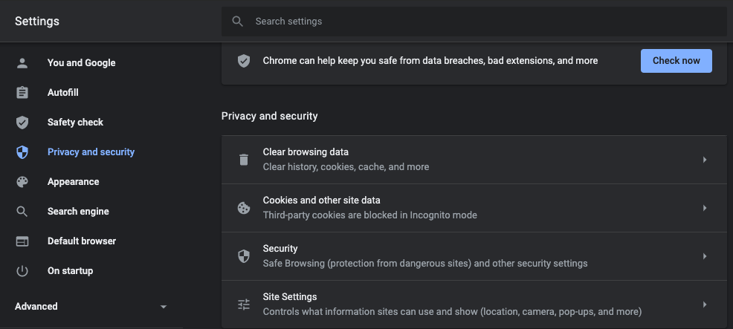Open Clear browsing data via its arrow
This screenshot has width=733, height=329.
tap(704, 160)
